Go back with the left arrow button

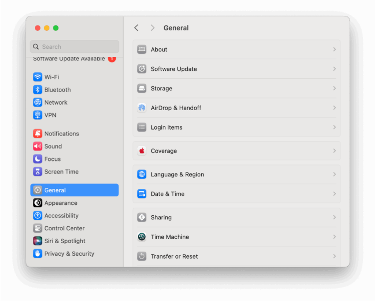(136, 28)
